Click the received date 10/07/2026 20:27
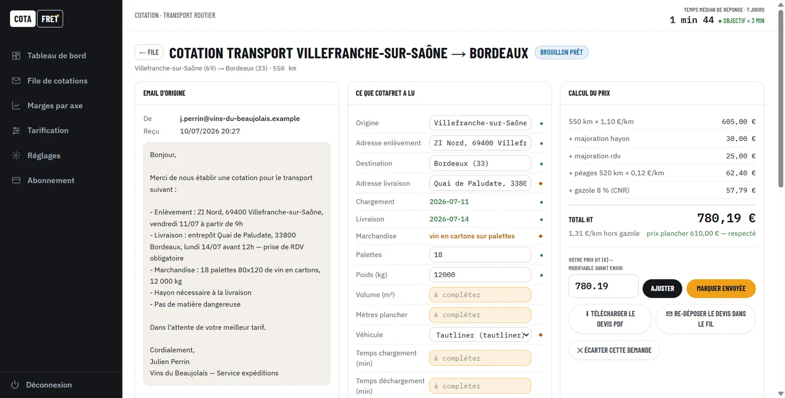 click(210, 131)
